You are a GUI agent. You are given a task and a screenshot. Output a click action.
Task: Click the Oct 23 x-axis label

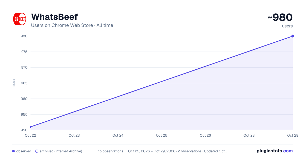[74, 135]
